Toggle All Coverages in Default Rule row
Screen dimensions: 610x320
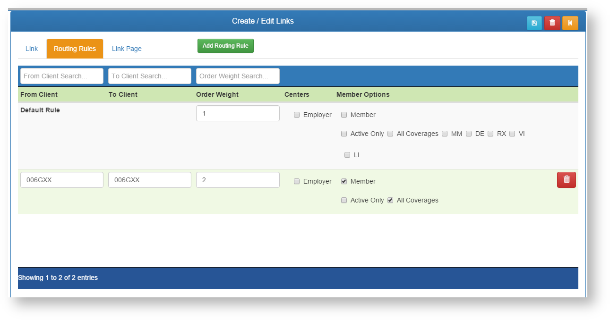390,134
